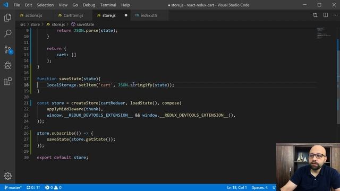The height and width of the screenshot is (191, 340).
Task: Click cart: [] on line 13
Action: pos(66,55)
